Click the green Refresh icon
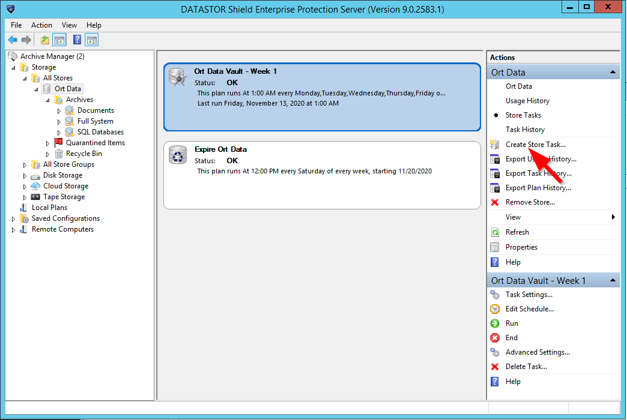Viewport: 627px width, 420px height. point(495,232)
